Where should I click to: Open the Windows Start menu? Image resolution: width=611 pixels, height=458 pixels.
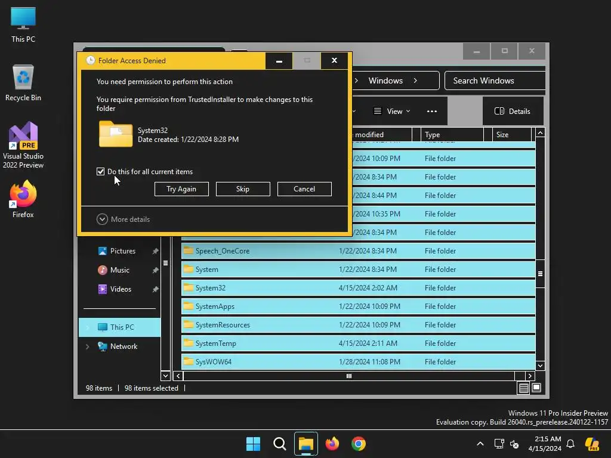coord(253,444)
